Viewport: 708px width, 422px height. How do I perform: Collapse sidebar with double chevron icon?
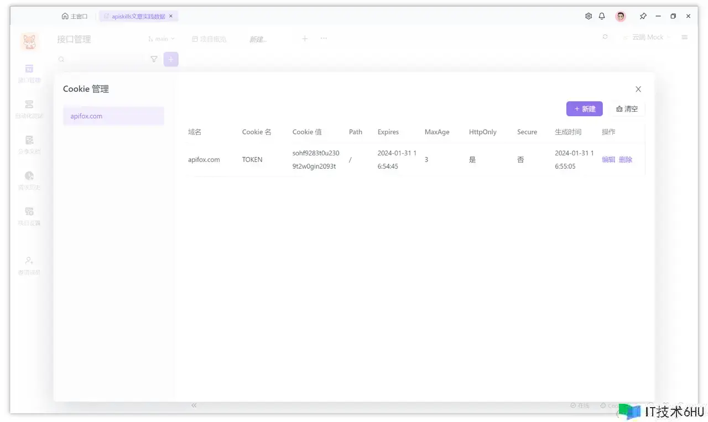[x=194, y=405]
